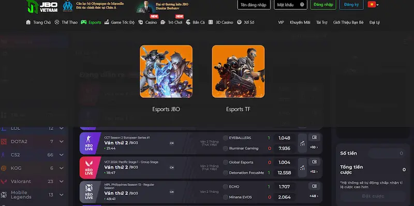Click the Esports JBO label

(166, 109)
